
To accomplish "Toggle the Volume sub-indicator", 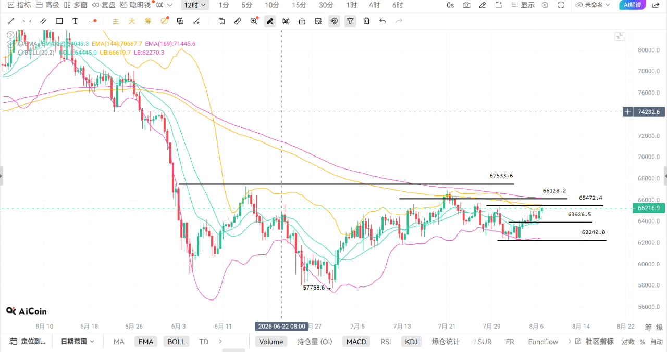I will [x=271, y=342].
